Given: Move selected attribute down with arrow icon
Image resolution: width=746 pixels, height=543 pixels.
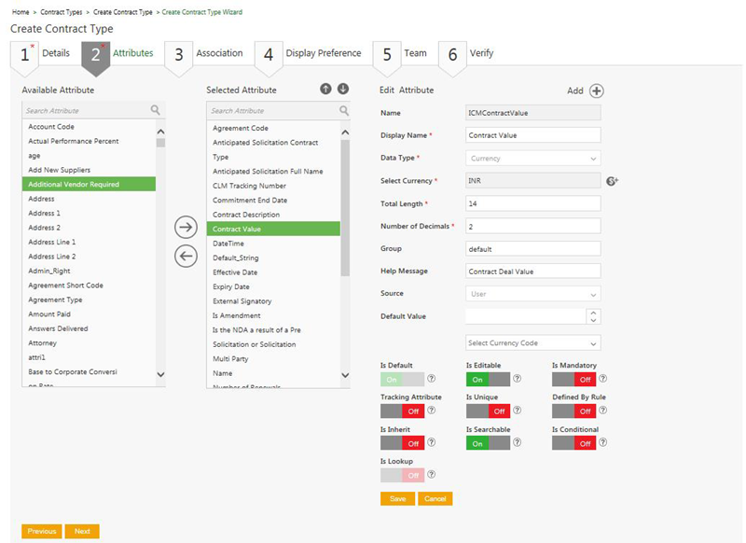Looking at the screenshot, I should point(342,90).
